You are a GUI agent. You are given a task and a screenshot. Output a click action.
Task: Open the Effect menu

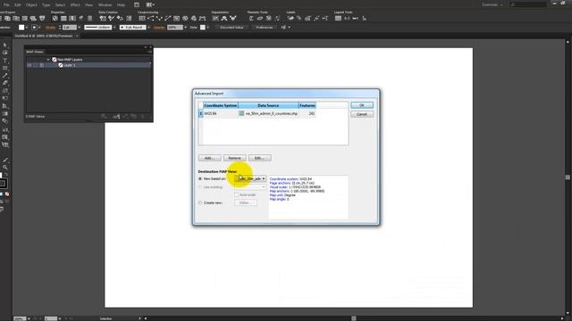pyautogui.click(x=75, y=5)
